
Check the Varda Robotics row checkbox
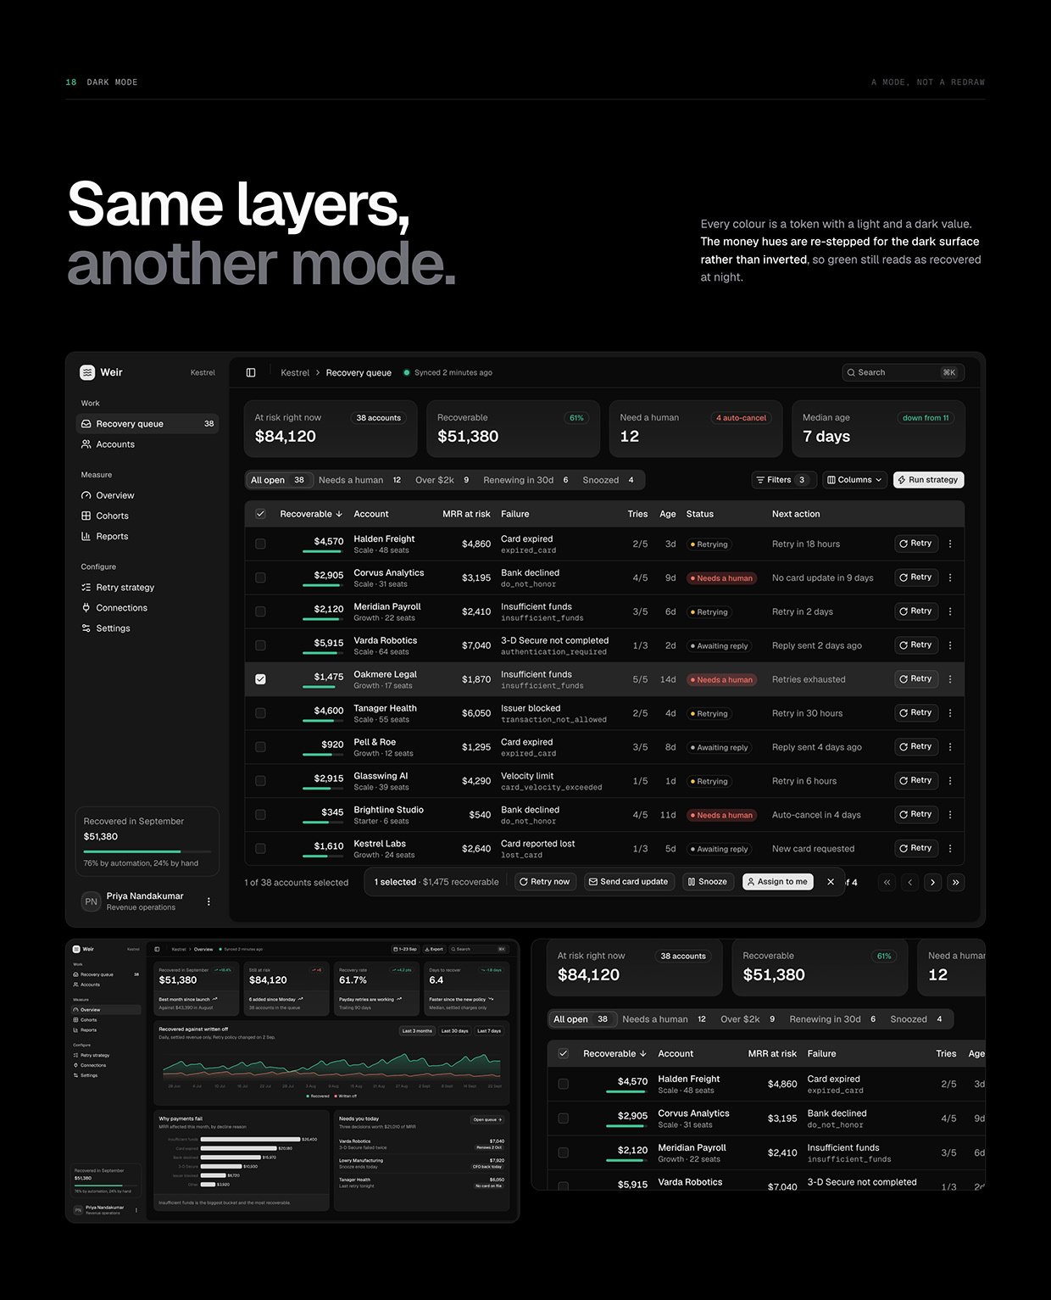(260, 645)
